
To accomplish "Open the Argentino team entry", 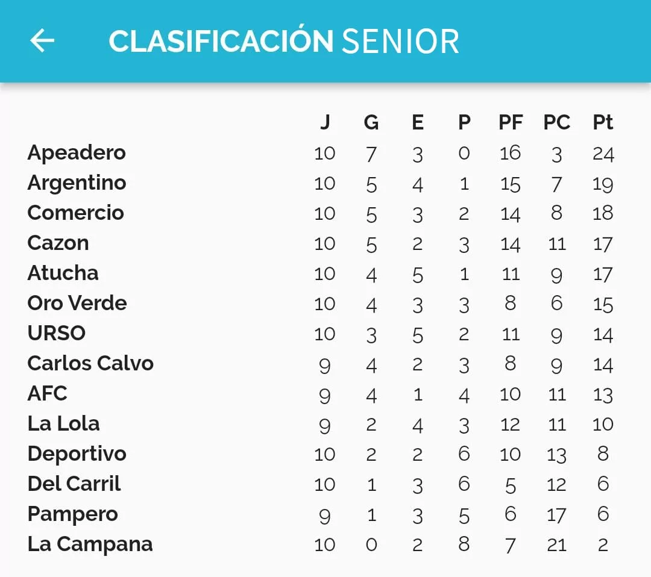I will 77,182.
